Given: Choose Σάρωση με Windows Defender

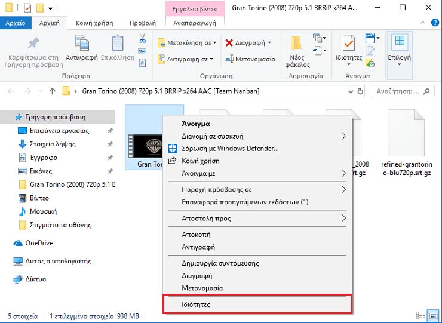Looking at the screenshot, I should pyautogui.click(x=257, y=149).
